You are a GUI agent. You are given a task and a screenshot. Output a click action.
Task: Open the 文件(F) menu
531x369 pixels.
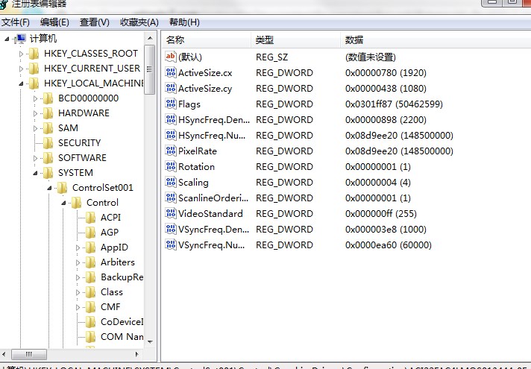(16, 22)
